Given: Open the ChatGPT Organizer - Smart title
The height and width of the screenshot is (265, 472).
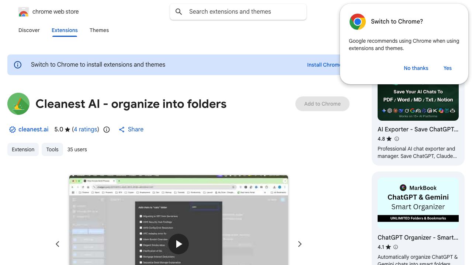Looking at the screenshot, I should [418, 237].
